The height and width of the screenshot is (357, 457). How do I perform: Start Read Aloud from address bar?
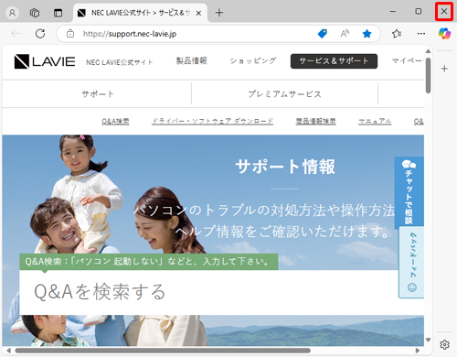(x=345, y=34)
